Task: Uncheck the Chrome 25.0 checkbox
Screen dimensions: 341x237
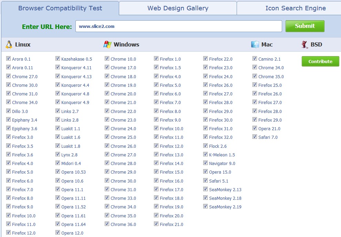Action: [x=107, y=137]
